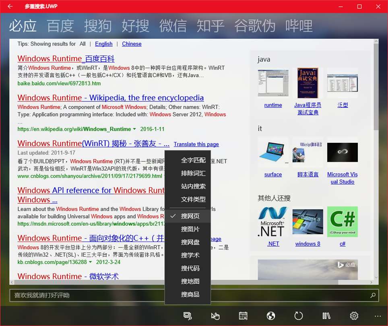Select 搜图片 search mode
The width and height of the screenshot is (388, 326).
[188, 229]
